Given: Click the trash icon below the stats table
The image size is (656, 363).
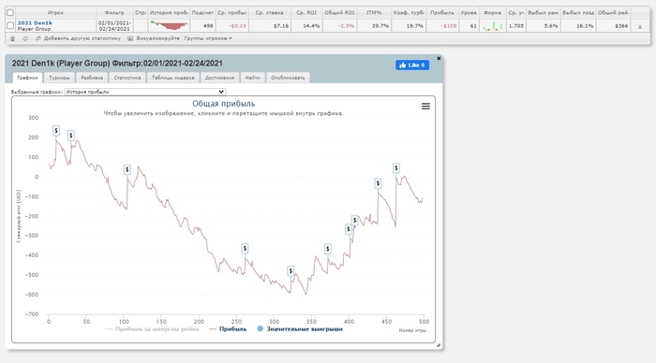Looking at the screenshot, I should (x=12, y=38).
